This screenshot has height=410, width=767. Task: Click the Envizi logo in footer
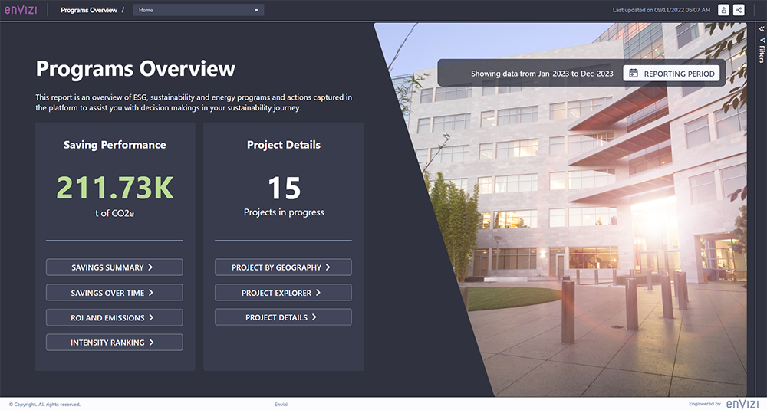[x=742, y=404]
